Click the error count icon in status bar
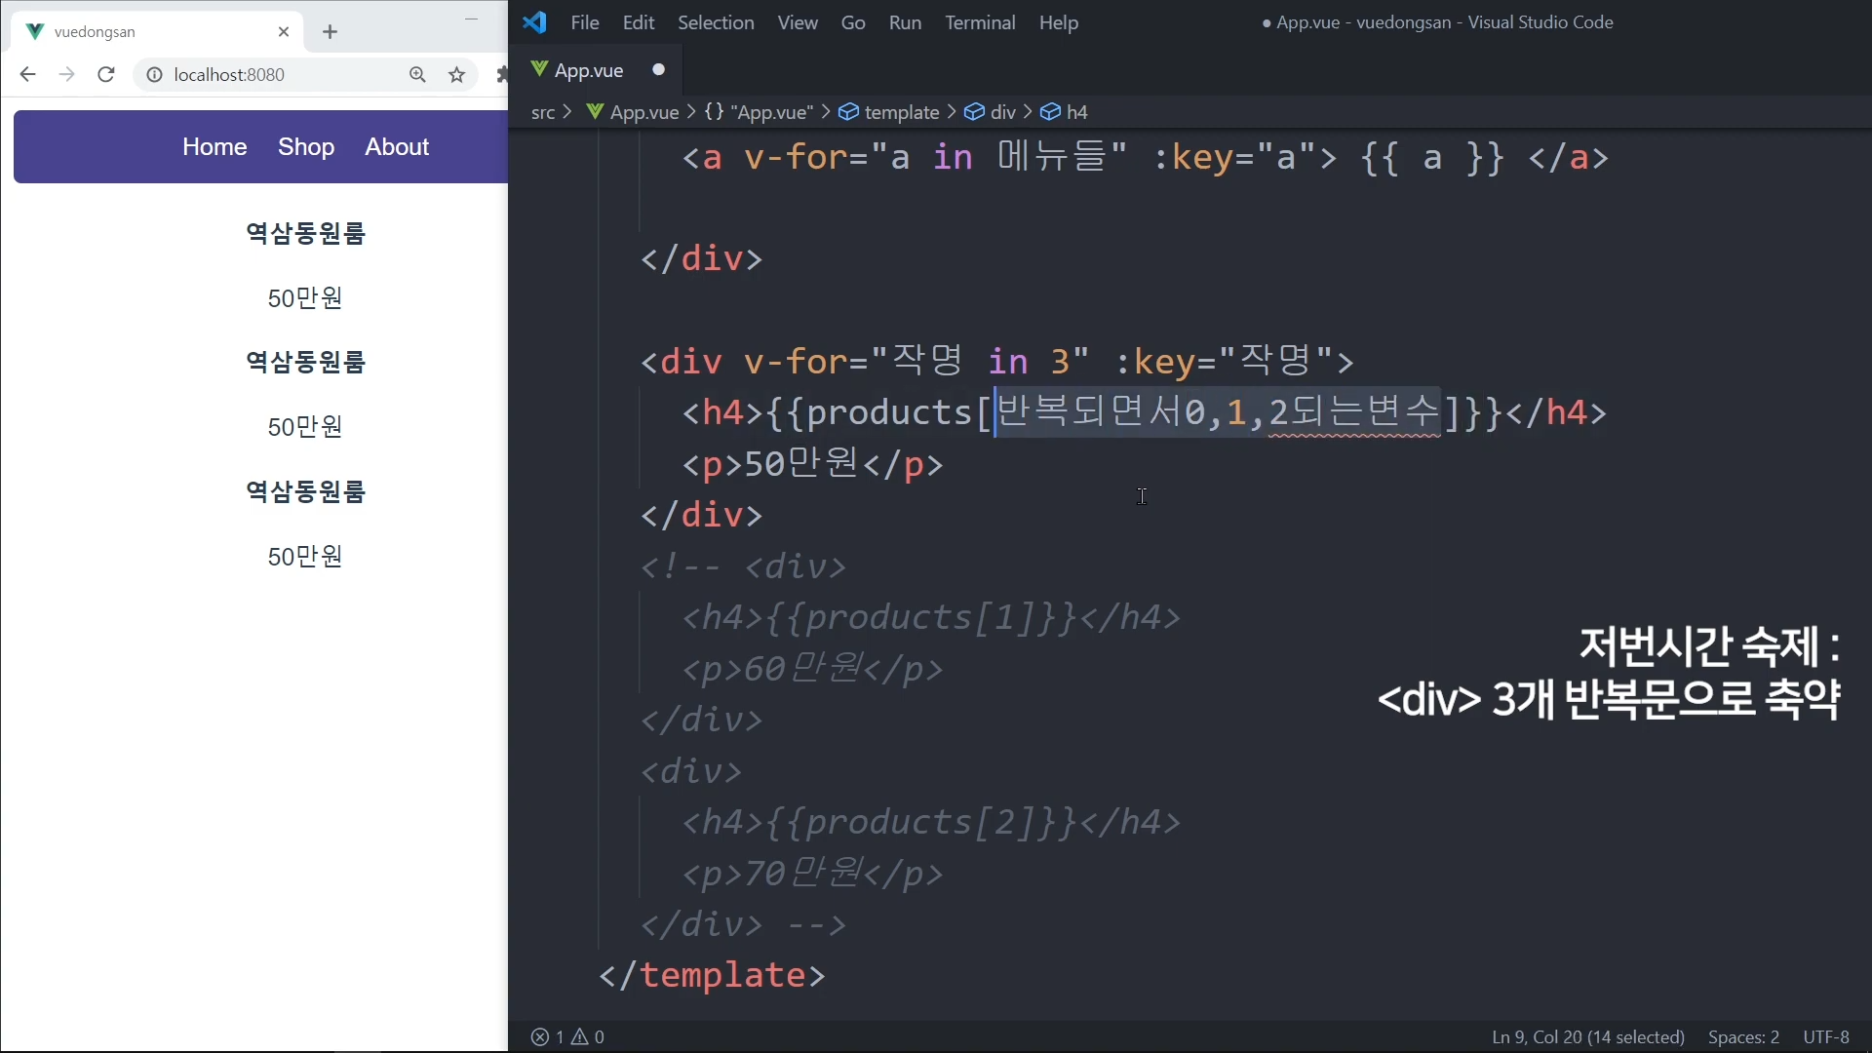The height and width of the screenshot is (1053, 1872). [x=540, y=1037]
